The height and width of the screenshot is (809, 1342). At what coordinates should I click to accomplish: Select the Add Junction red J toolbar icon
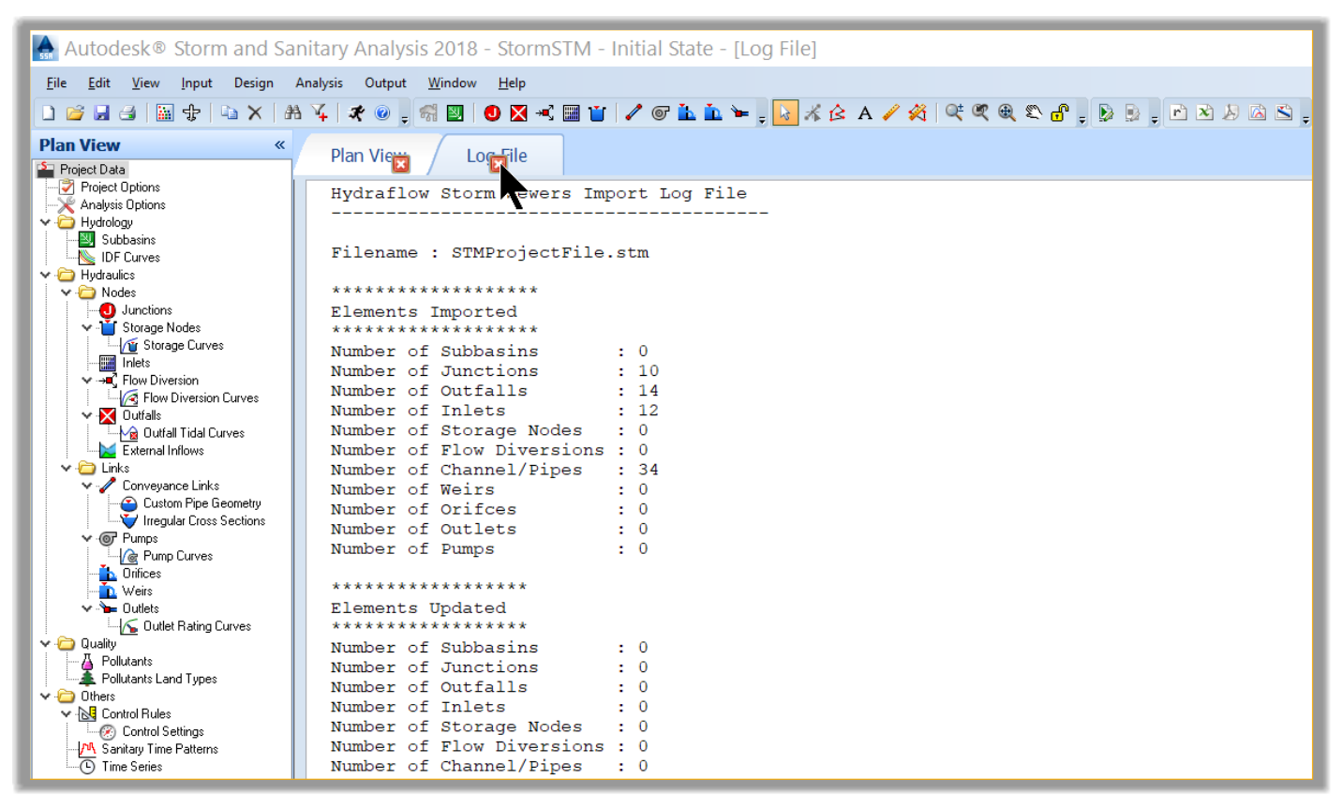(x=492, y=113)
